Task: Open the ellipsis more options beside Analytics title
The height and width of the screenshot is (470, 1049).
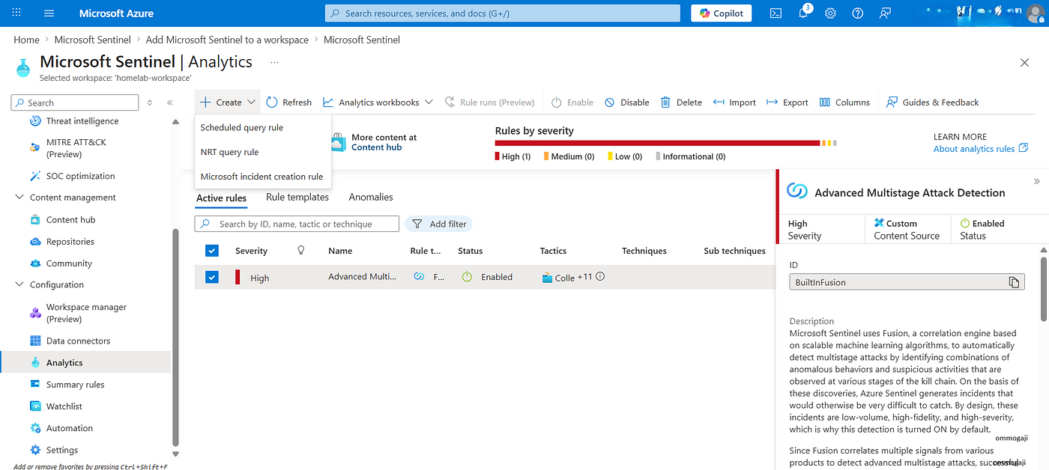Action: pyautogui.click(x=275, y=62)
